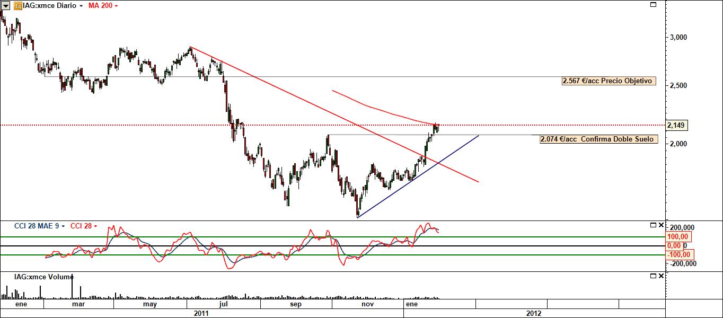The image size is (723, 318).
Task: Click the 2.074 €/acc Confirma Doble Suelo label
Action: click(599, 139)
